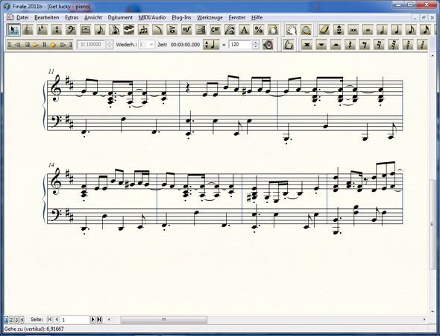The image size is (440, 336).
Task: Switch to layer 2
Action: coord(11,320)
